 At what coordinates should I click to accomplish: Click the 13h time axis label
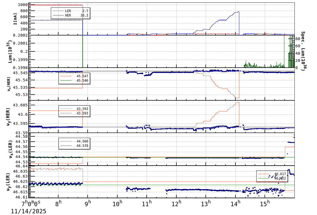pos(206,203)
